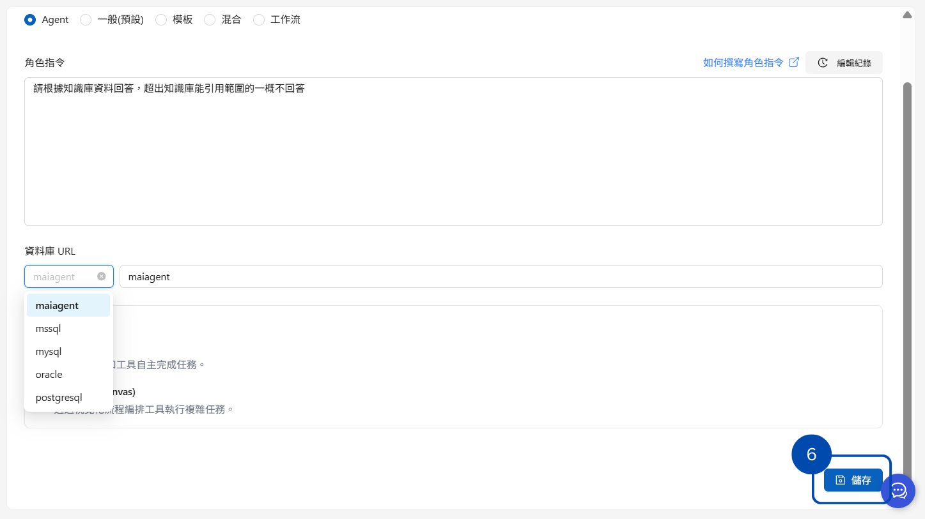Click the chat support bubble icon
This screenshot has width=925, height=519.
(898, 490)
